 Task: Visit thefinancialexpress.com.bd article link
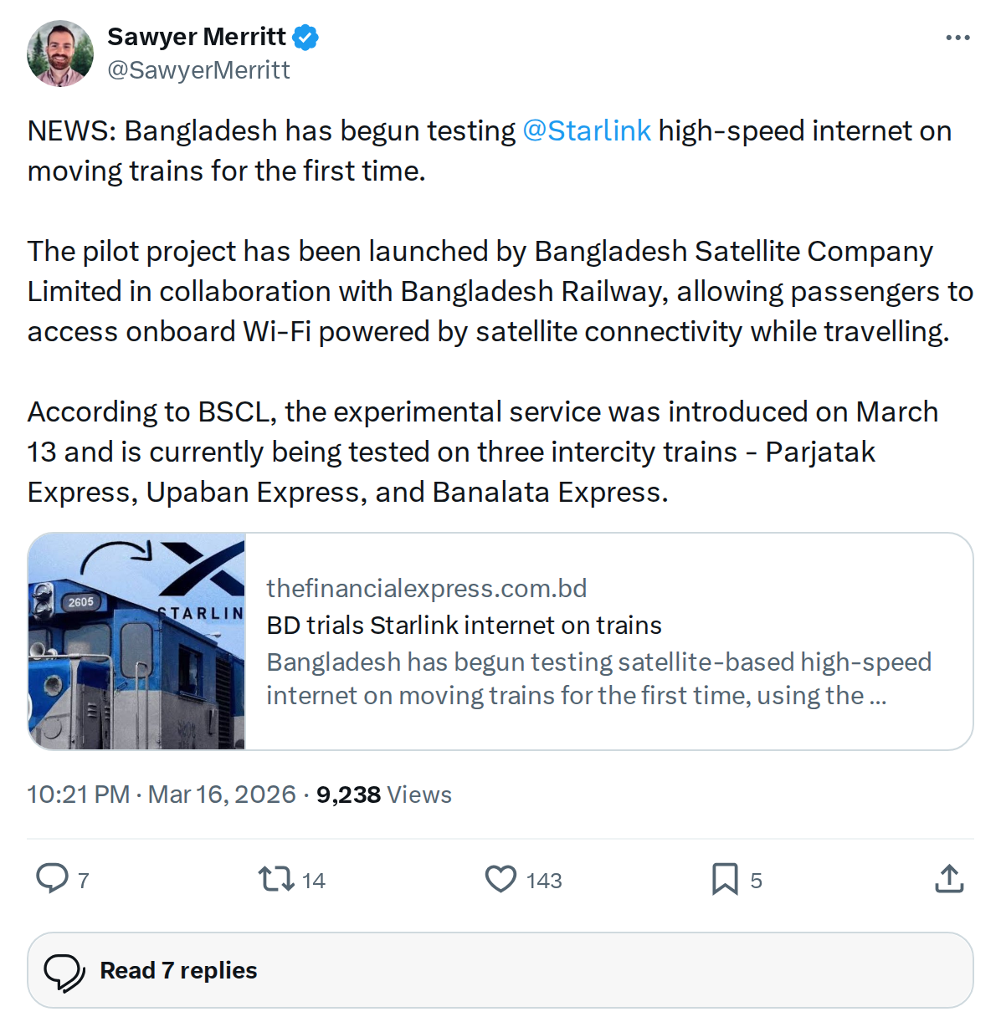(x=426, y=588)
